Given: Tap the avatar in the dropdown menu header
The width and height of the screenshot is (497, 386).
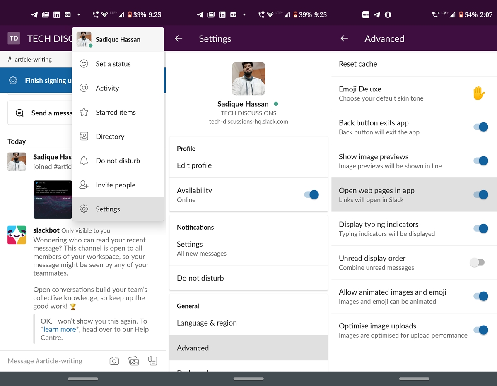Looking at the screenshot, I should click(x=84, y=39).
